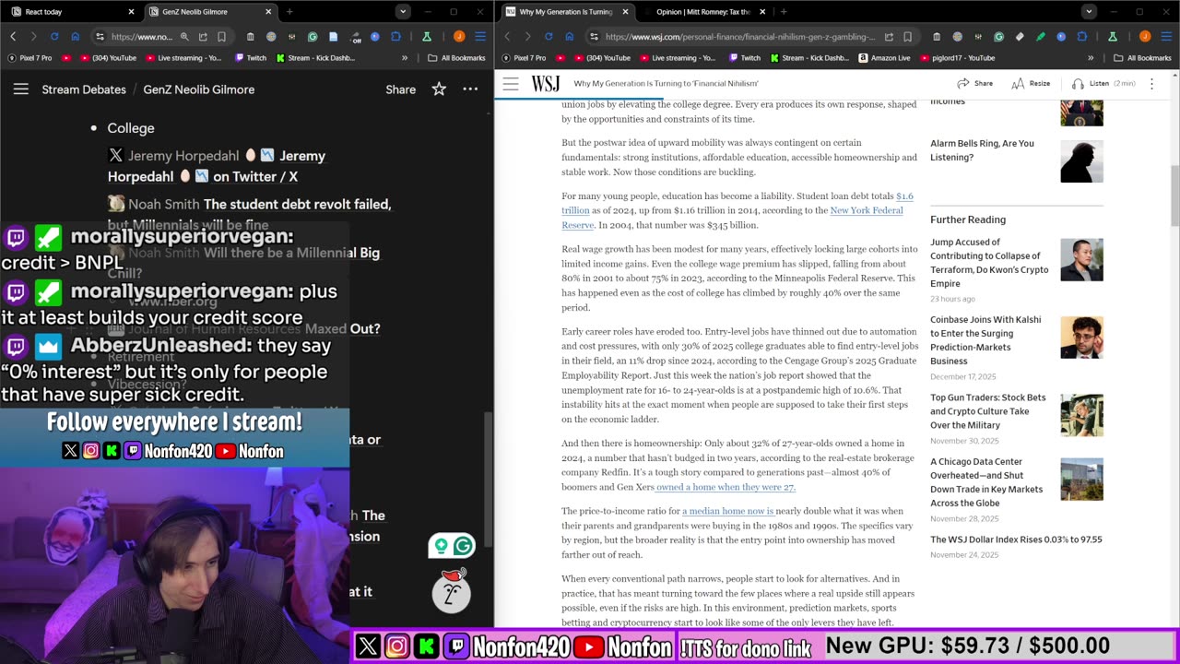Open new tab in right browser window
Screen dimensions: 1180x664
tap(784, 12)
